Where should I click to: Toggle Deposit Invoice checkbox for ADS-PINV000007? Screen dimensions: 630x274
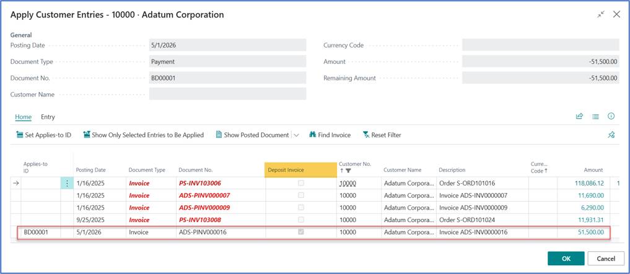301,195
